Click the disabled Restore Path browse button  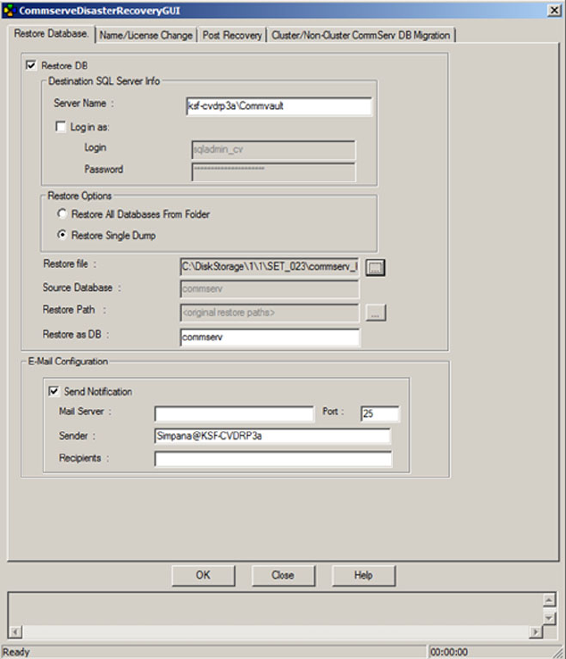(x=375, y=313)
